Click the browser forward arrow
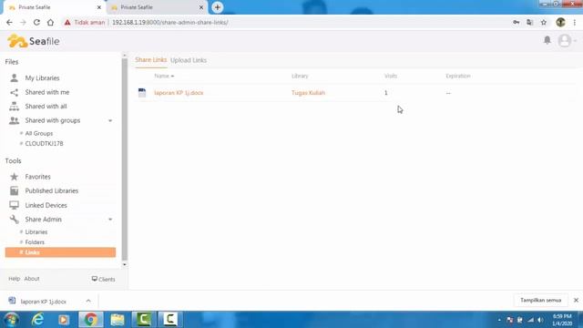The height and width of the screenshot is (328, 583). pyautogui.click(x=23, y=22)
